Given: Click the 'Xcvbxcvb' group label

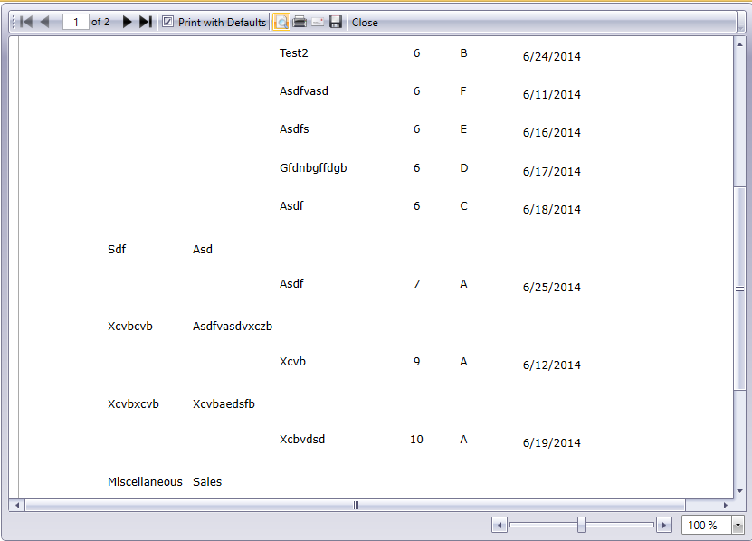Looking at the screenshot, I should (133, 403).
